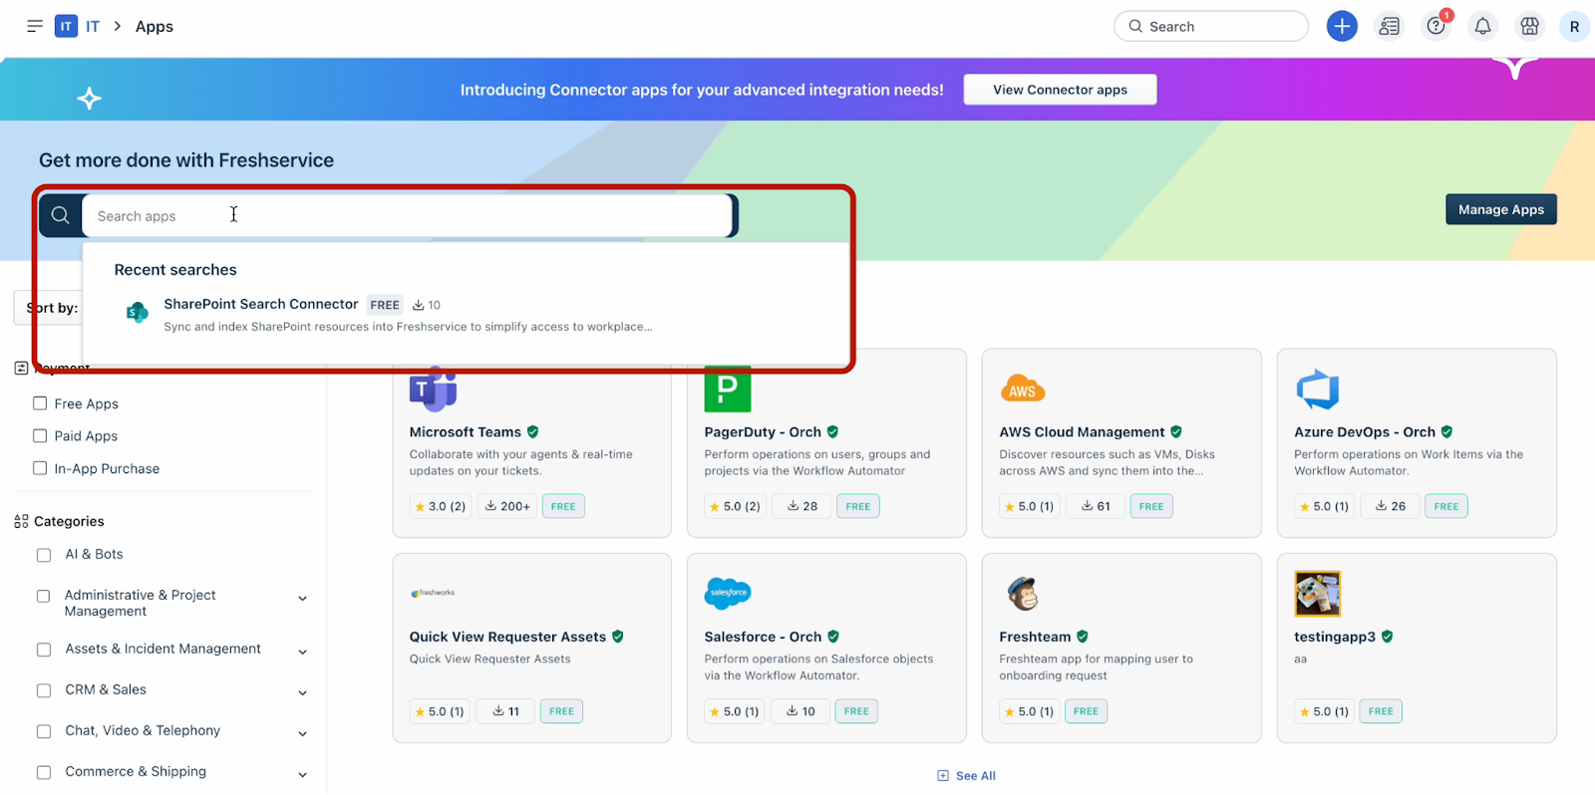Click the Freshteam monkey logo
The width and height of the screenshot is (1595, 795).
[1023, 594]
